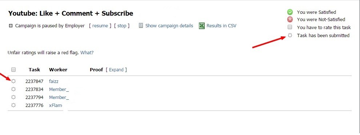Image resolution: width=360 pixels, height=135 pixels.
Task: Toggle the 'You have to rate this task' checkbox
Action: click(290, 27)
